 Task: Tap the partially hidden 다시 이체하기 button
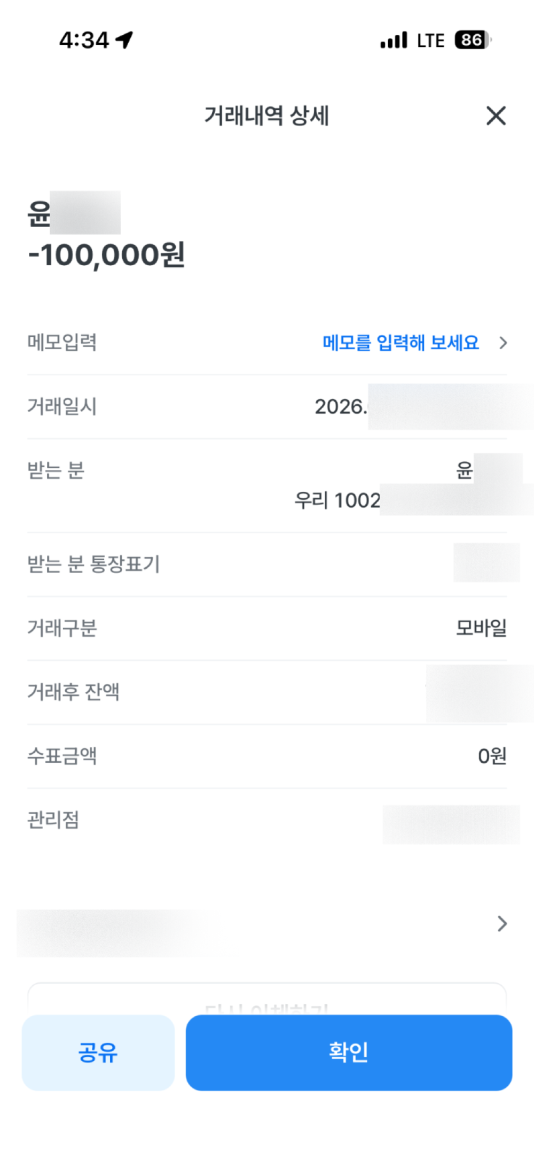pos(267,999)
